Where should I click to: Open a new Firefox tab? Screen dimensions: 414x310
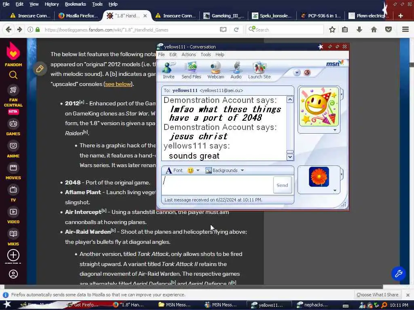pyautogui.click(x=400, y=16)
